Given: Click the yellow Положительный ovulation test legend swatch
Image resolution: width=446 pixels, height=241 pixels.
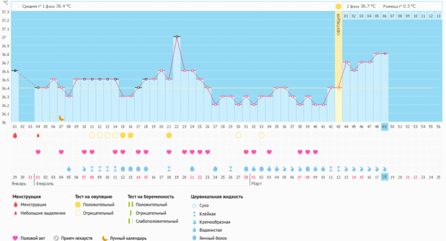Looking at the screenshot, I should pos(78,205).
